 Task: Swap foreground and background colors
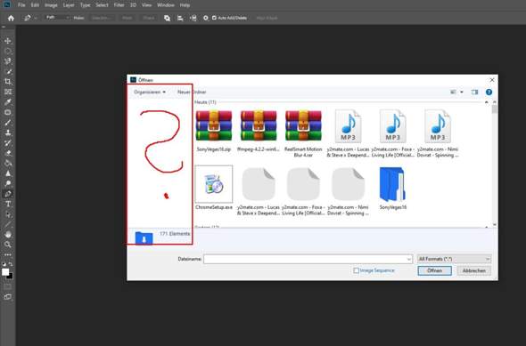pos(11,264)
